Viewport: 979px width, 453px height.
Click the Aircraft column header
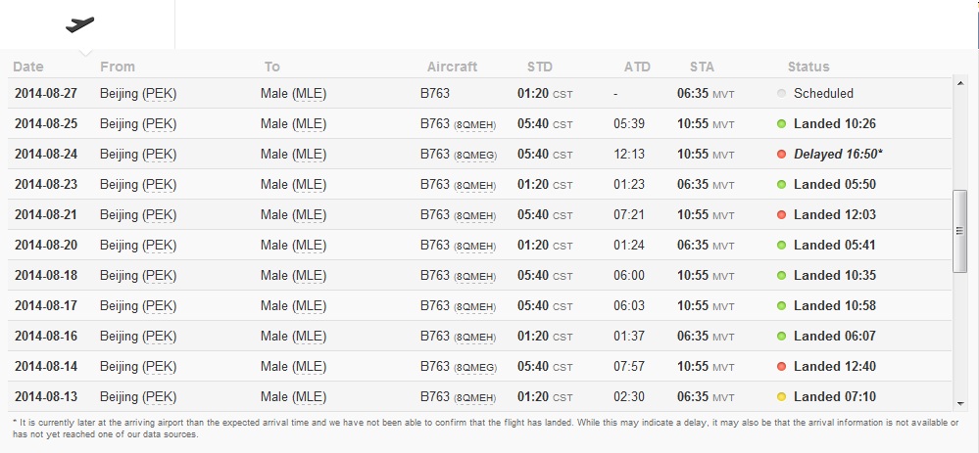pyautogui.click(x=452, y=67)
